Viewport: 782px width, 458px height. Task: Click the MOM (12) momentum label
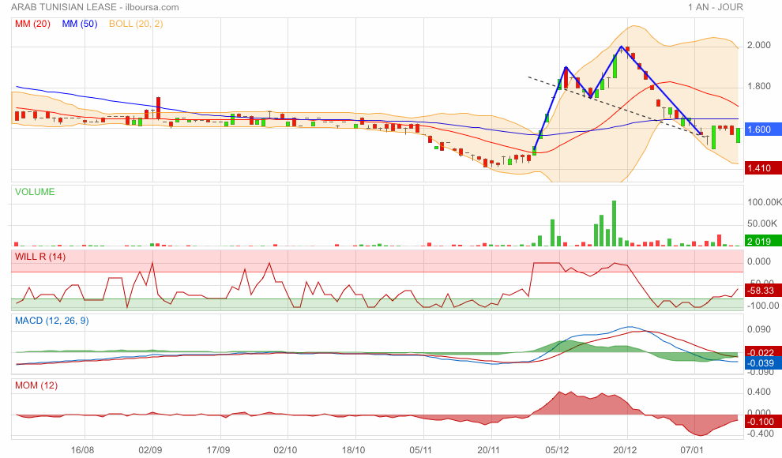[x=36, y=385]
